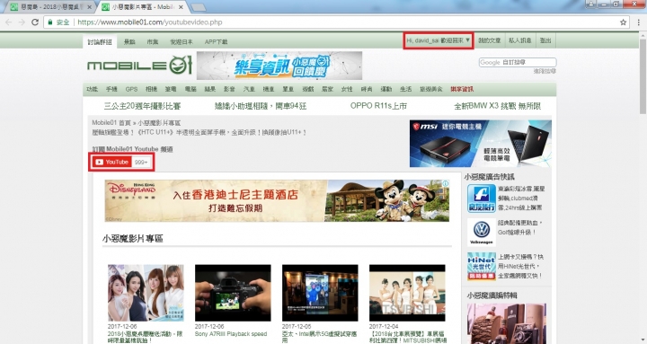Bookmark this page with the star icon
The height and width of the screenshot is (344, 647).
coord(623,22)
